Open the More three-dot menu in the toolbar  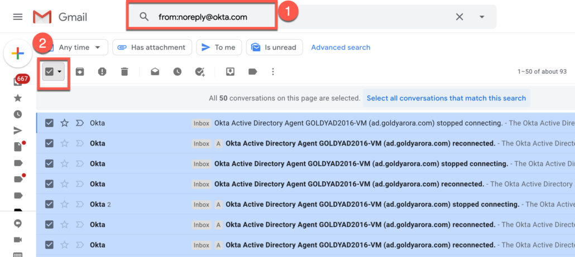pos(272,72)
